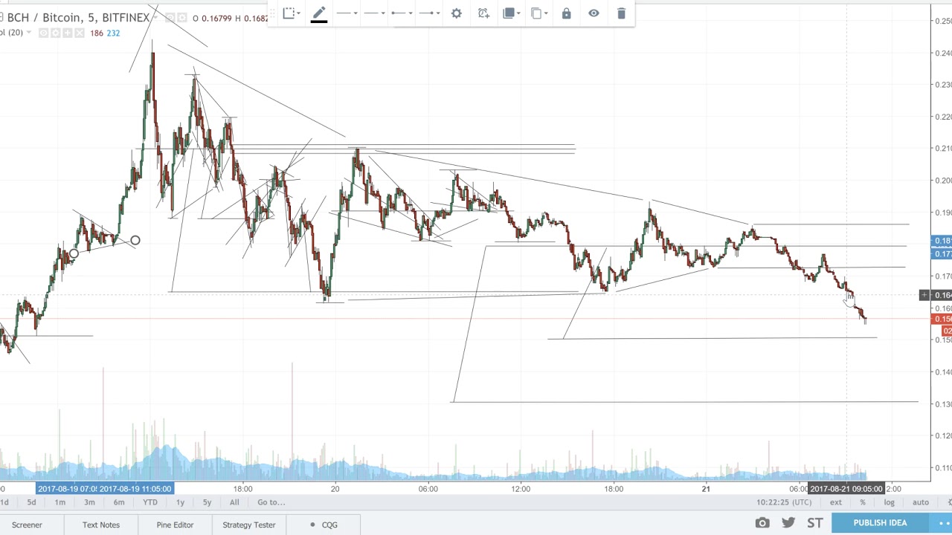Toggle extended hours ext
This screenshot has width=952, height=535.
(x=836, y=502)
